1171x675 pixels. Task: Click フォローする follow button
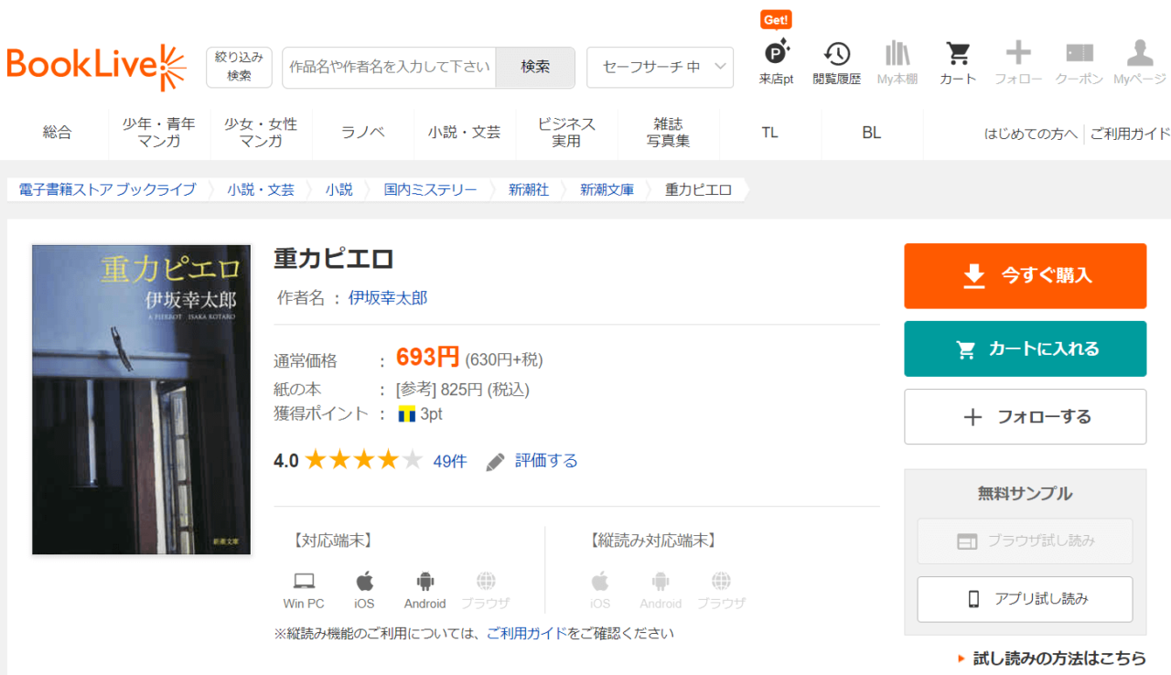click(1026, 417)
